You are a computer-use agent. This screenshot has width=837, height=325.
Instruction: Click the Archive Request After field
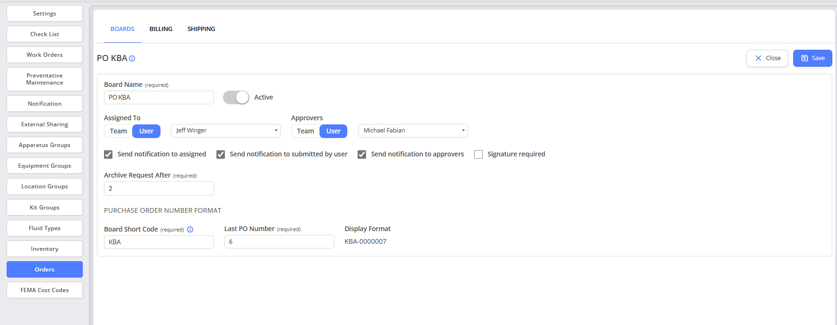click(159, 188)
